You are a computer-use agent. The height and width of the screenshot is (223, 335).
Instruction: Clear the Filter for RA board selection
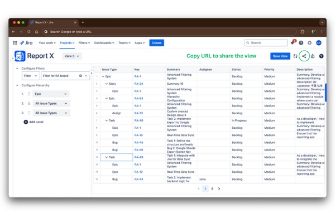point(80,76)
